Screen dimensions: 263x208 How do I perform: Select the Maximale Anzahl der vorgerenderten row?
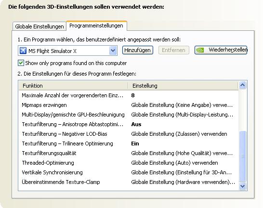129,95
